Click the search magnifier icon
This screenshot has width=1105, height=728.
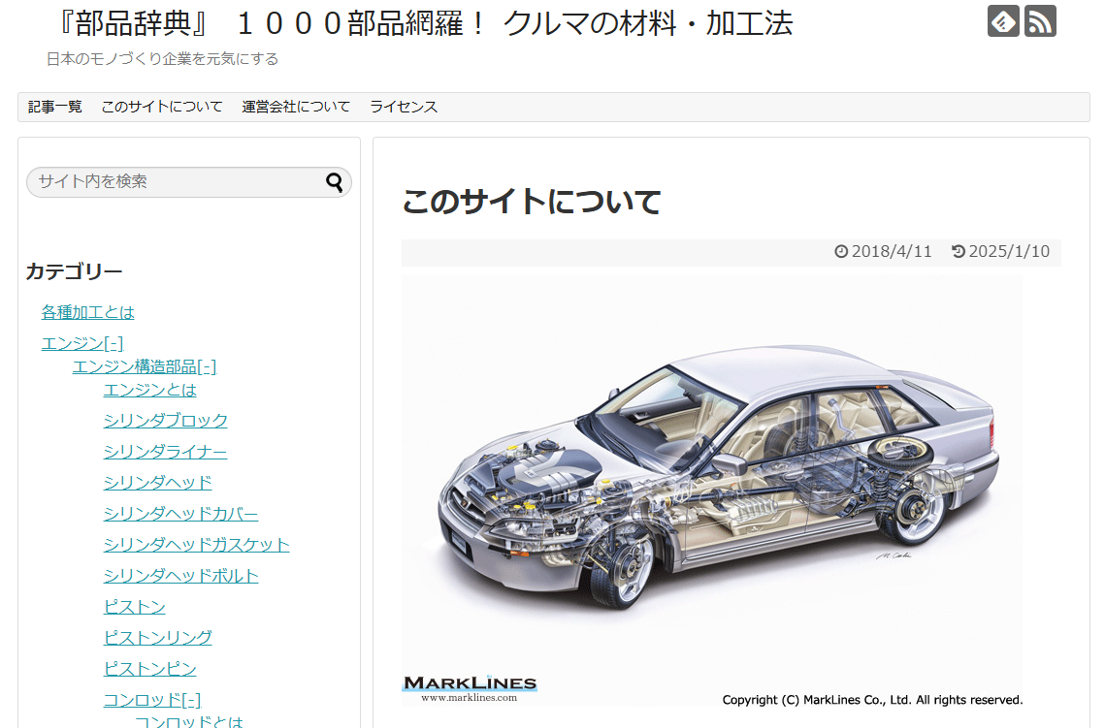335,182
